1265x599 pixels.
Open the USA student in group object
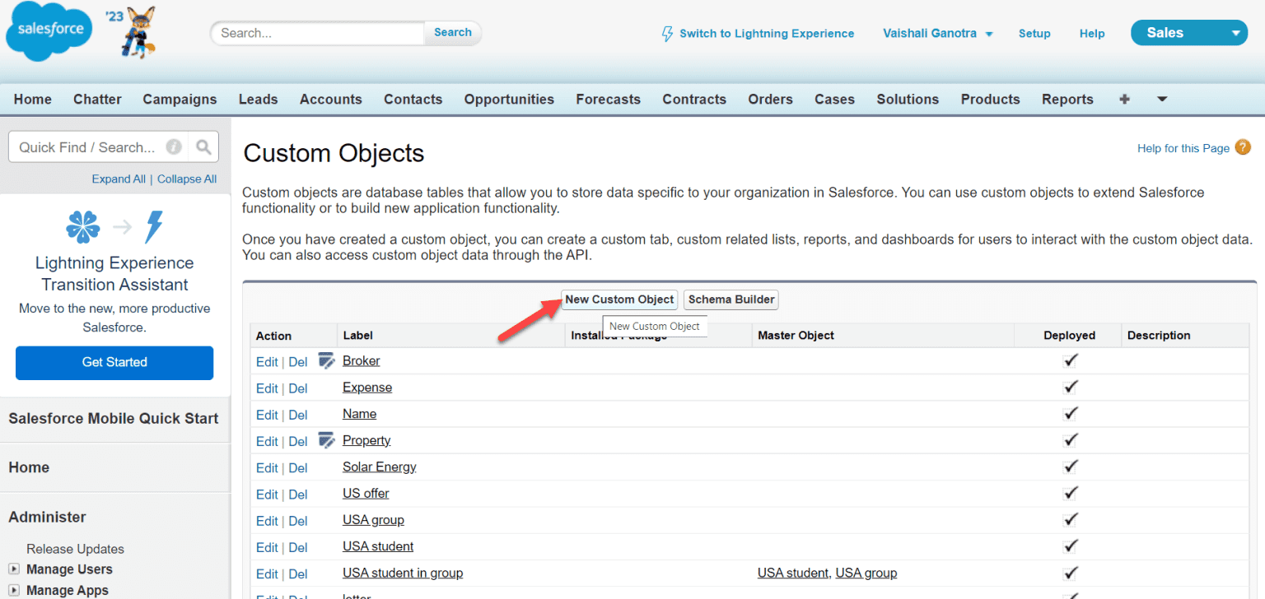(402, 573)
